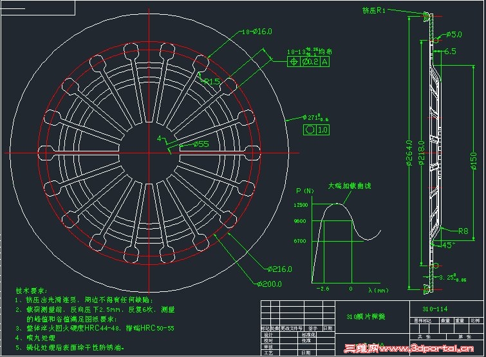Viewport: 486px width, 357px height.
Task: Select the 大端加载曲线 curve title
Action: 350,186
